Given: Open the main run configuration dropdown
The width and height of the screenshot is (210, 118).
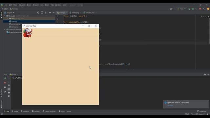Looking at the screenshot, I should tap(181, 9).
